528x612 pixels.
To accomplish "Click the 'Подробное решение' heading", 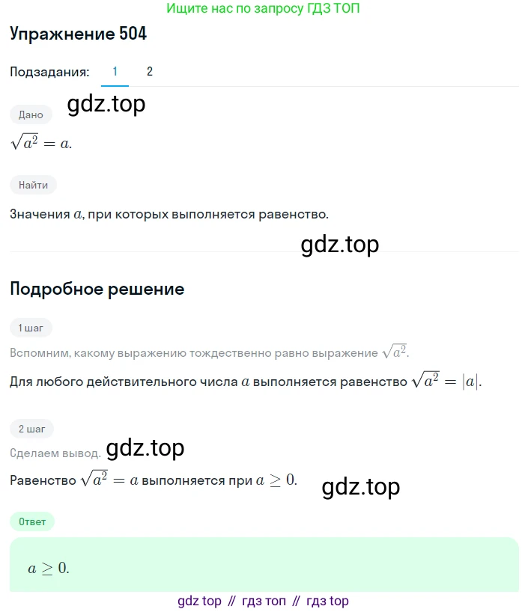I will (x=97, y=290).
